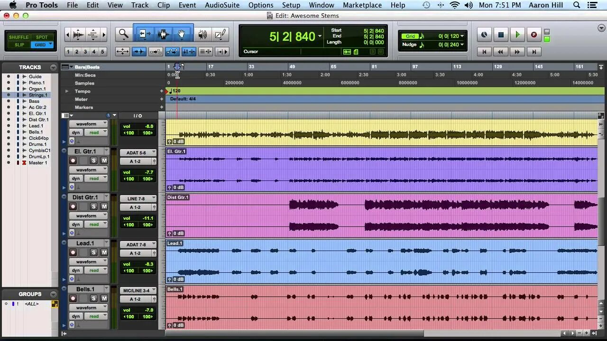The height and width of the screenshot is (341, 607).
Task: Open the Event menu
Action: coord(187,5)
